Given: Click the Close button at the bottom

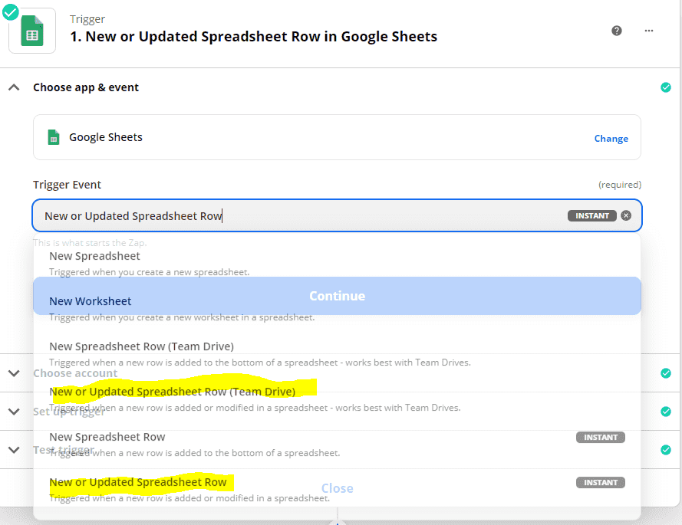Looking at the screenshot, I should [x=337, y=488].
